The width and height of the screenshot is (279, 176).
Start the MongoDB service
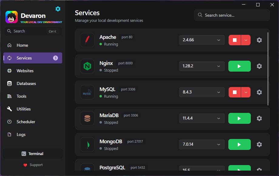tap(240, 144)
